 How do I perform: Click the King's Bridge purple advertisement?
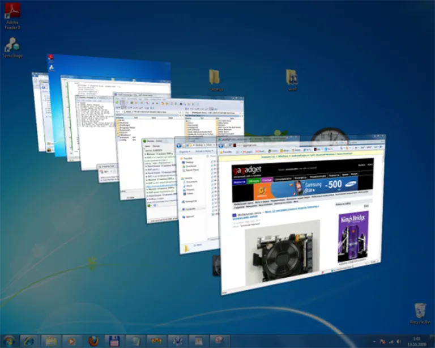[x=353, y=237]
